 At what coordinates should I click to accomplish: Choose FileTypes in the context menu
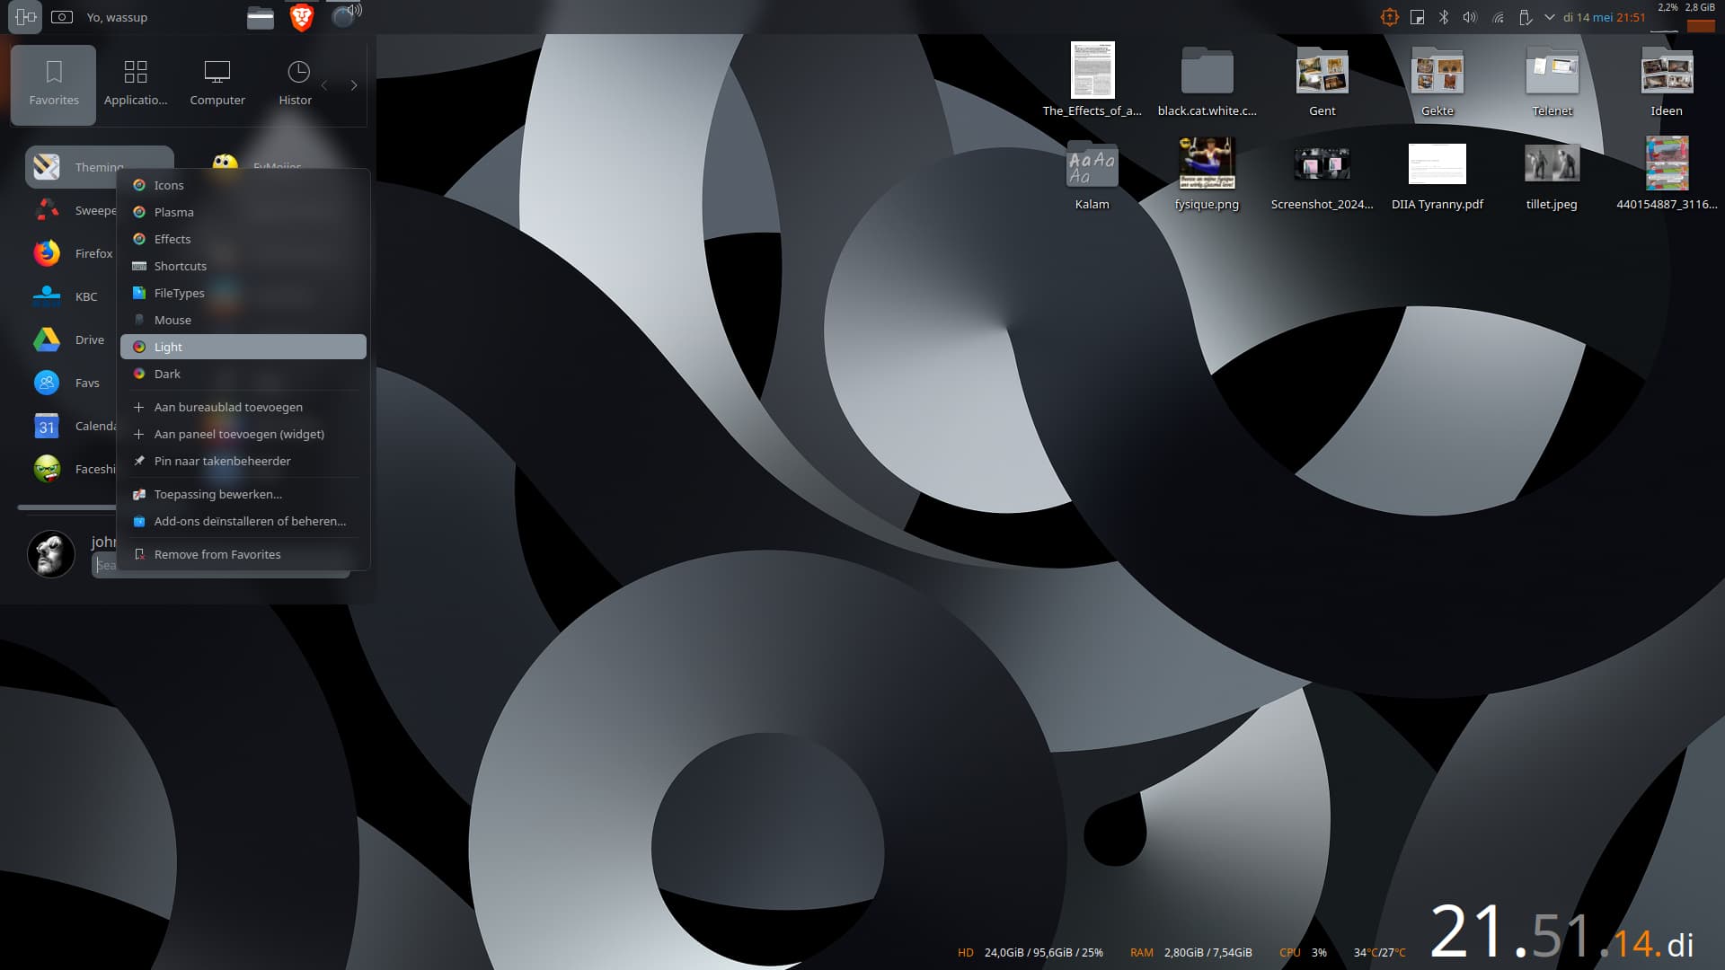[x=243, y=293]
